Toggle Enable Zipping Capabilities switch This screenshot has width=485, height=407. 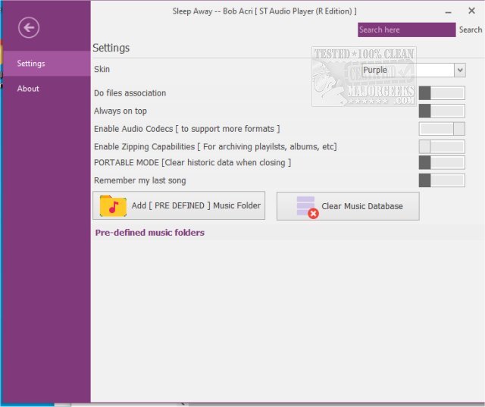[x=442, y=146]
